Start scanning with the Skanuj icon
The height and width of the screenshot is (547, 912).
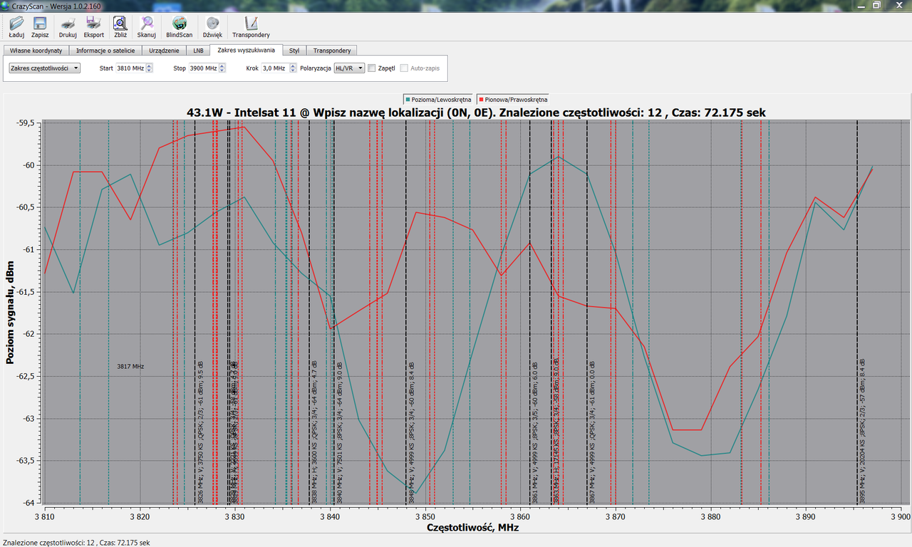pos(147,27)
